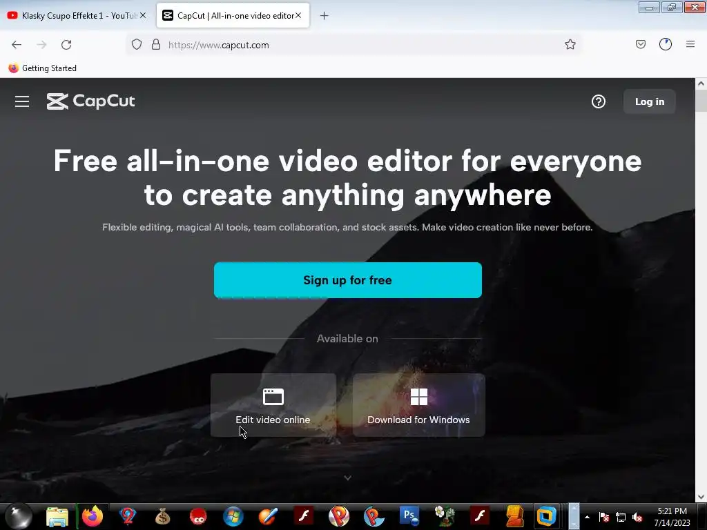Viewport: 707px width, 530px height.
Task: Bookmark this page with the star
Action: pos(570,45)
